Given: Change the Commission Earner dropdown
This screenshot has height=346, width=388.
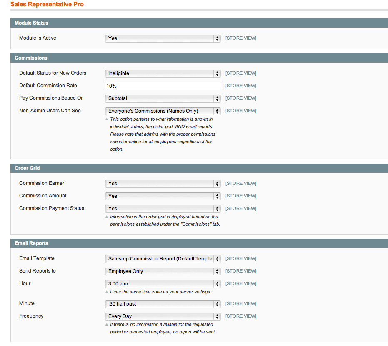Looking at the screenshot, I should pos(163,184).
